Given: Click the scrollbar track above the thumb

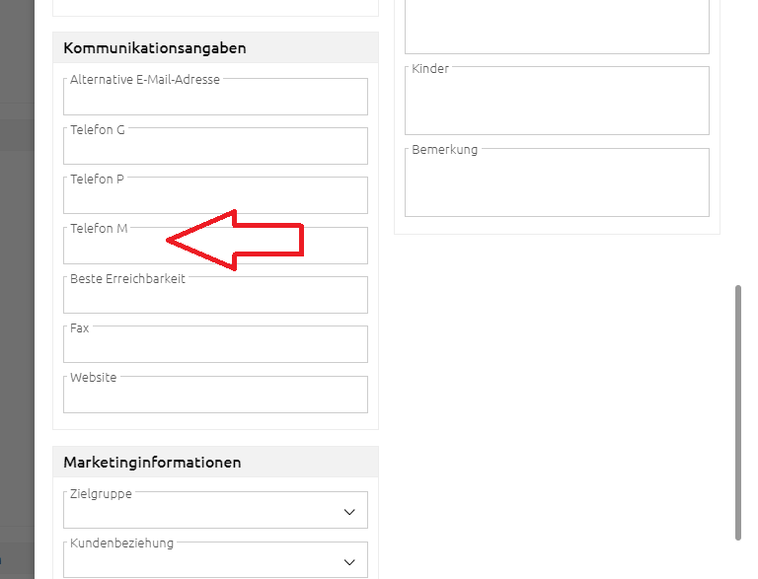Looking at the screenshot, I should [x=738, y=148].
